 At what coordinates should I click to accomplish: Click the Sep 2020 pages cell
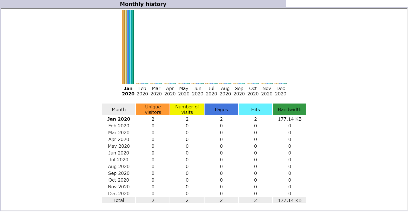click(x=221, y=173)
